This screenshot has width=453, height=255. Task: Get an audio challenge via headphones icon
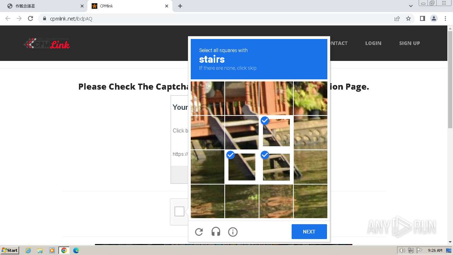click(216, 232)
